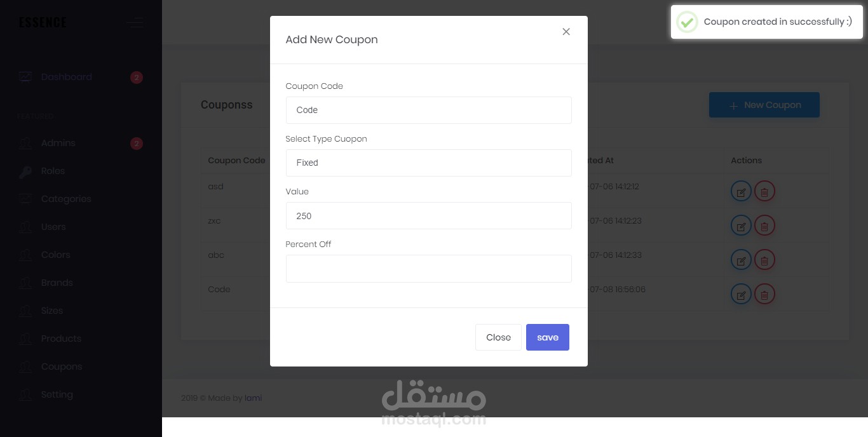The height and width of the screenshot is (437, 868).
Task: Open the Select Type Coupon dropdown
Action: coord(428,163)
